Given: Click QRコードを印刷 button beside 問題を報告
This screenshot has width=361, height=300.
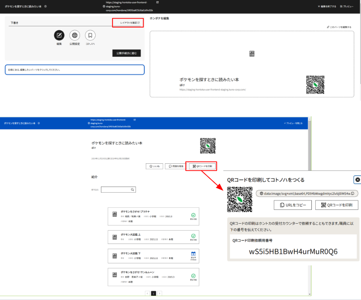Looking at the screenshot, I should pyautogui.click(x=202, y=166).
